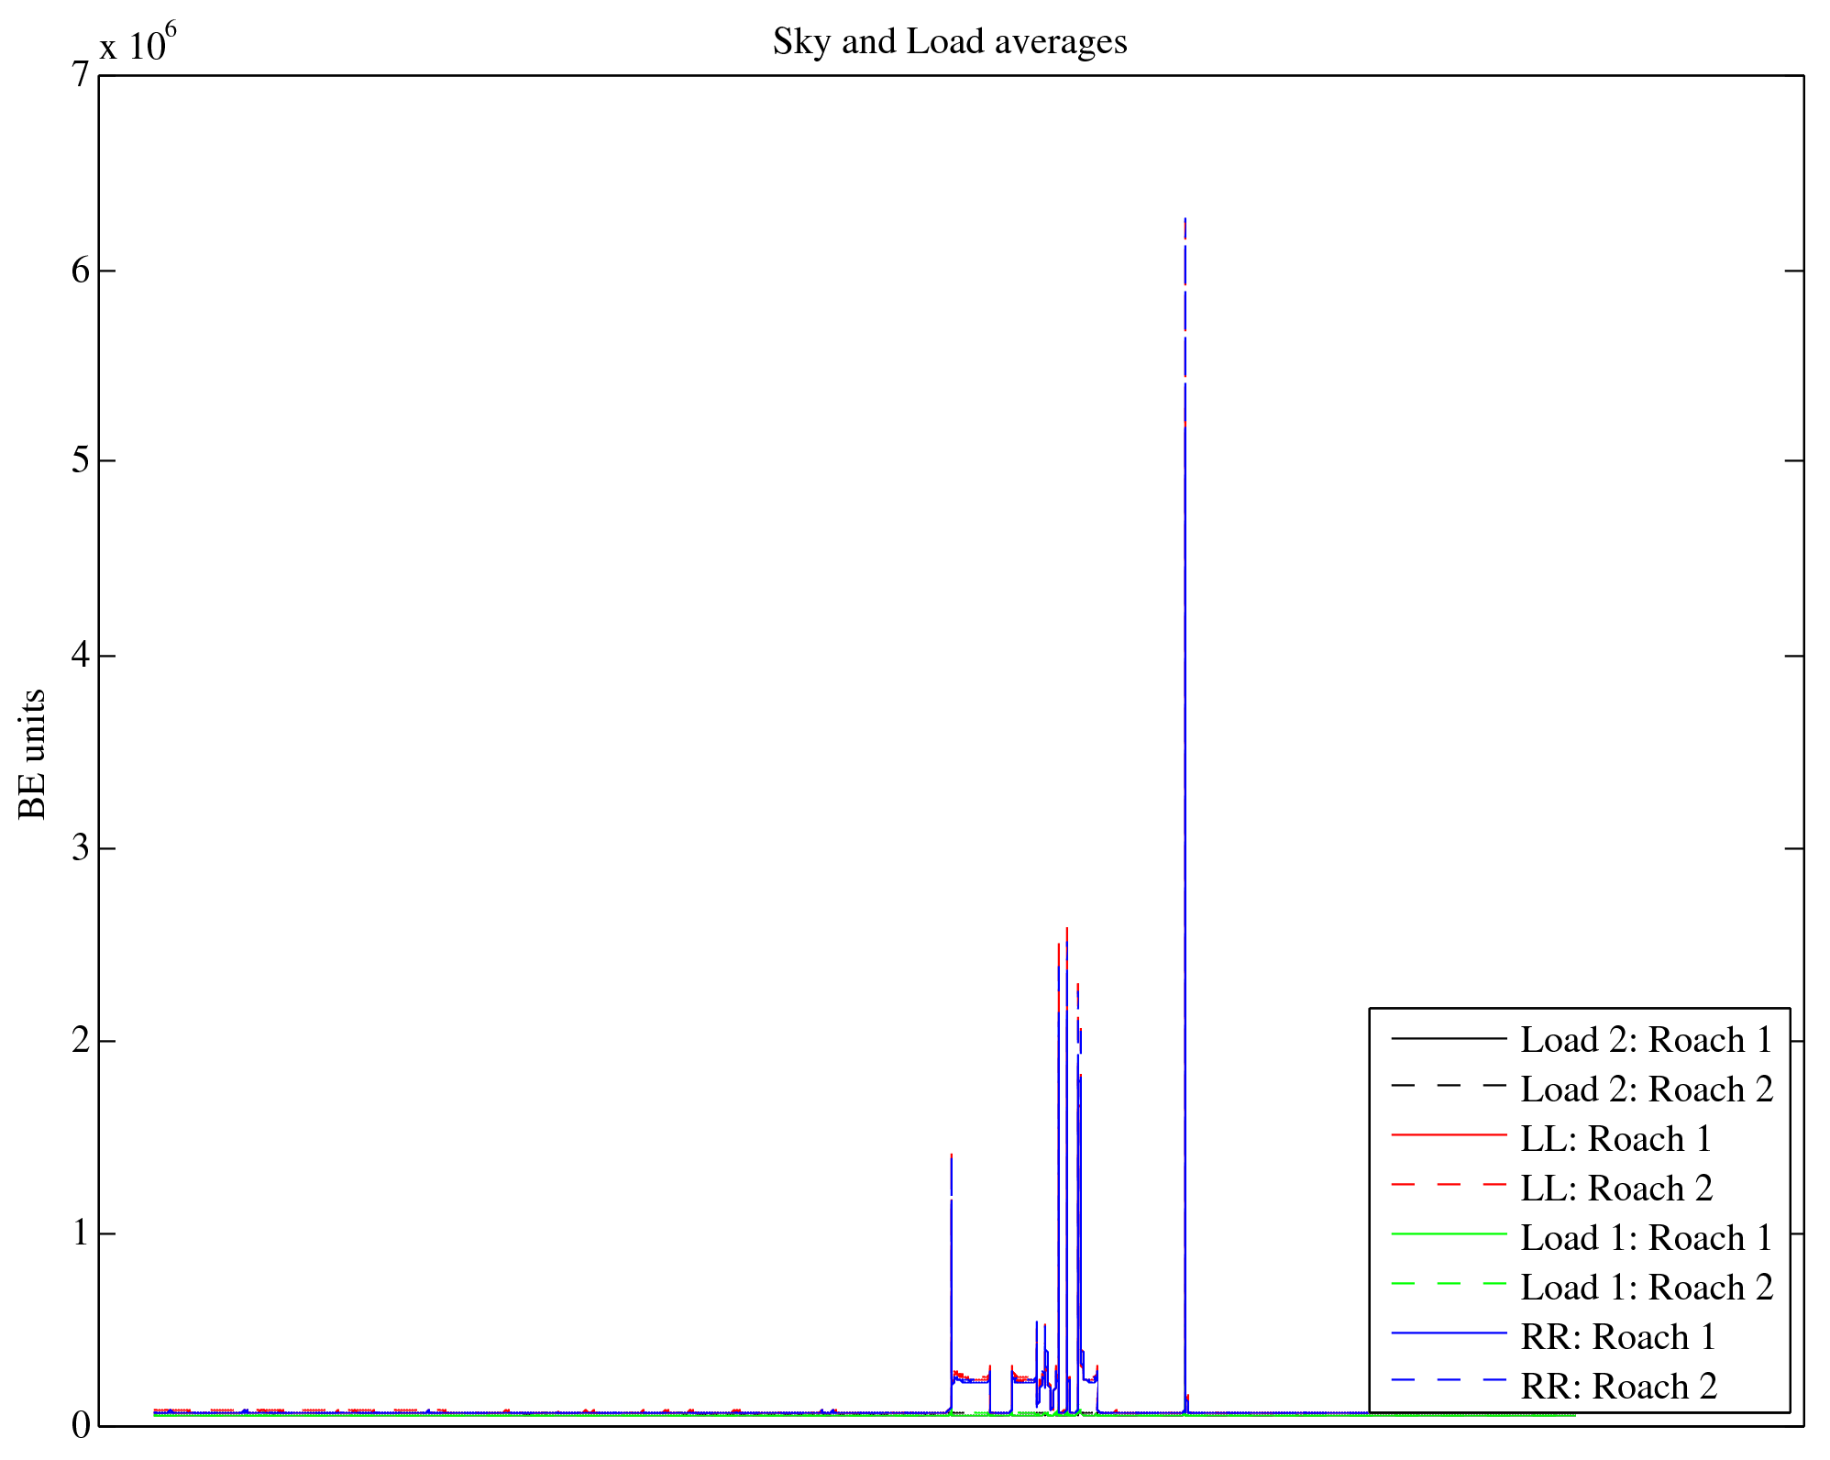Click the first spike's peak near 1.4
The height and width of the screenshot is (1460, 1830).
[x=952, y=1157]
